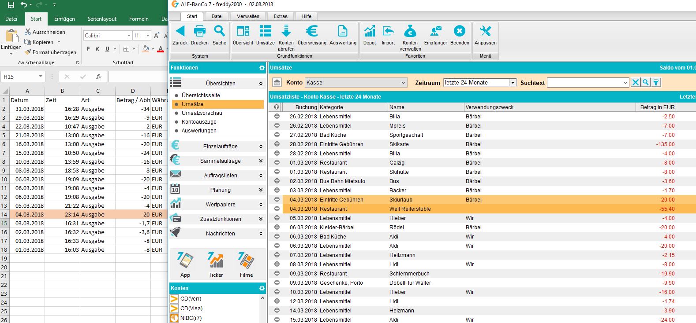Image resolution: width=696 pixels, height=323 pixels.
Task: Expand the Weil Reiterstüble booking row
Action: click(277, 209)
